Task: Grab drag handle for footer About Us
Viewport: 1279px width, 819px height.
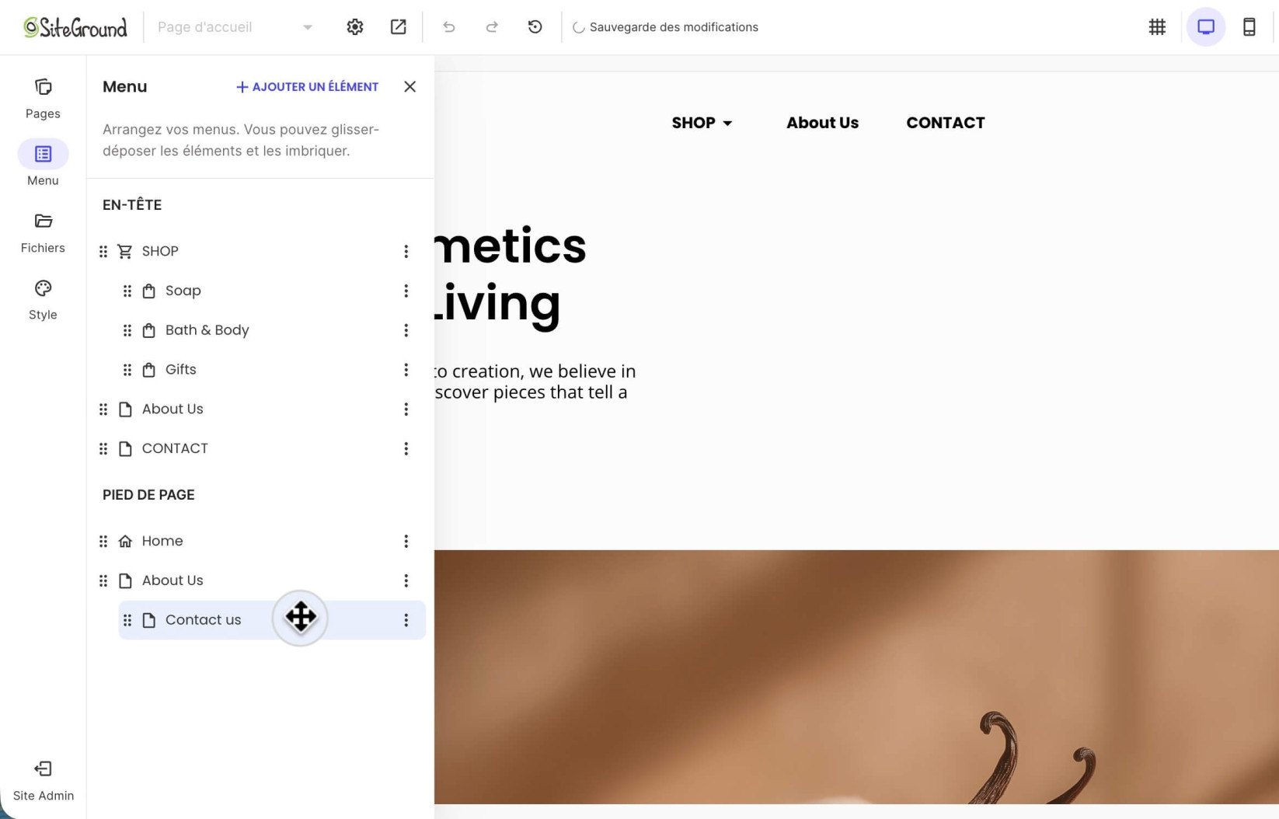Action: coord(103,581)
